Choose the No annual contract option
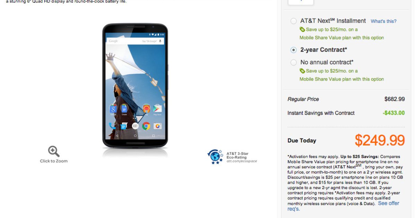 pyautogui.click(x=294, y=62)
